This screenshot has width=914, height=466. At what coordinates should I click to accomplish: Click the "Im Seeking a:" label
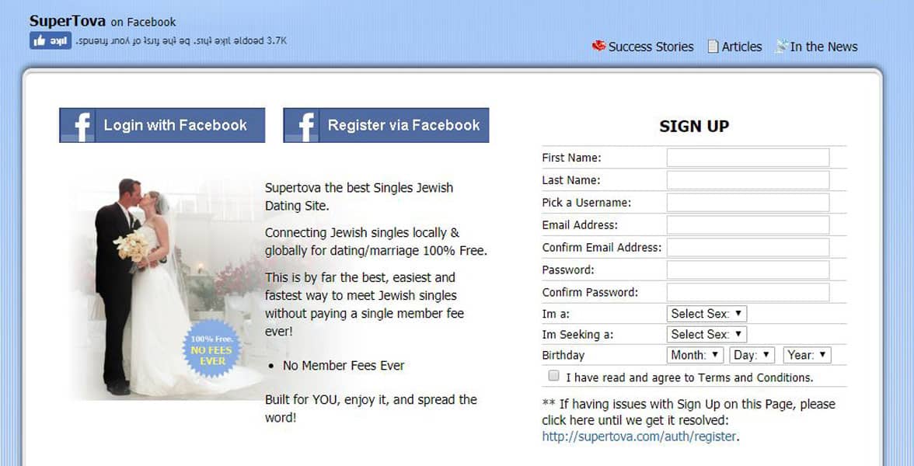tap(577, 335)
